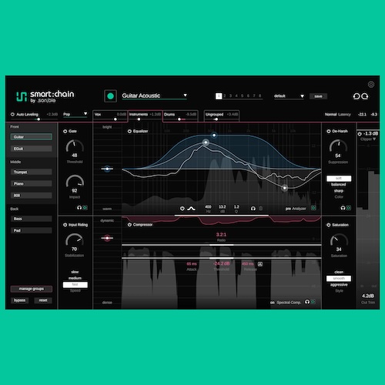Toggle the Saturation module power
The width and height of the screenshot is (385, 385).
tap(329, 225)
